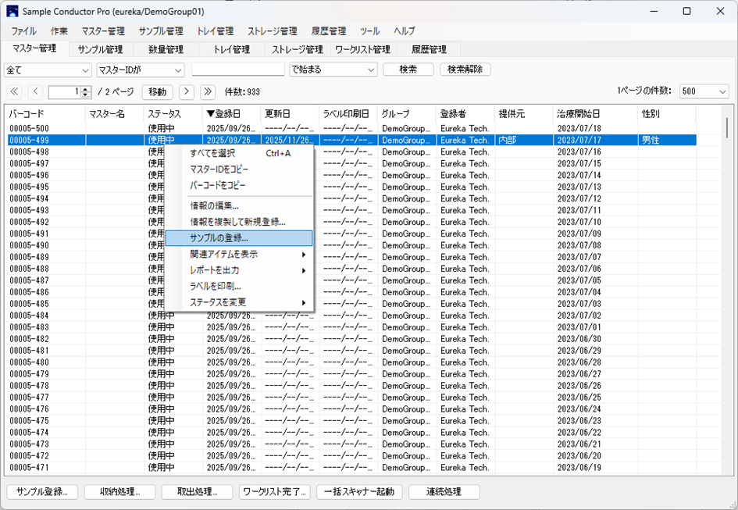Click the Sample Conductor Pro app icon

tap(12, 11)
